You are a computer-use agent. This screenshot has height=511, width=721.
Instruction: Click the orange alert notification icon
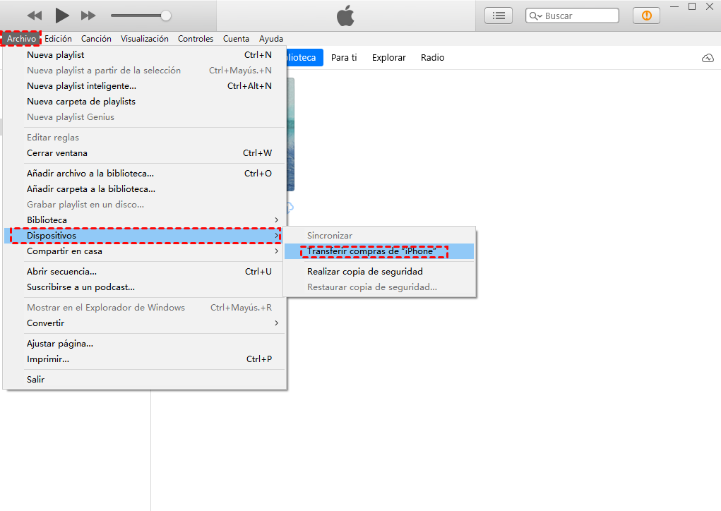pyautogui.click(x=646, y=16)
